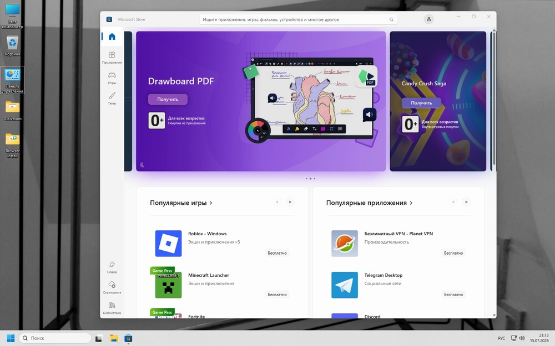Click Безлимитный VPN - Planet VPN title
Screen dimensions: 555x346
point(398,234)
